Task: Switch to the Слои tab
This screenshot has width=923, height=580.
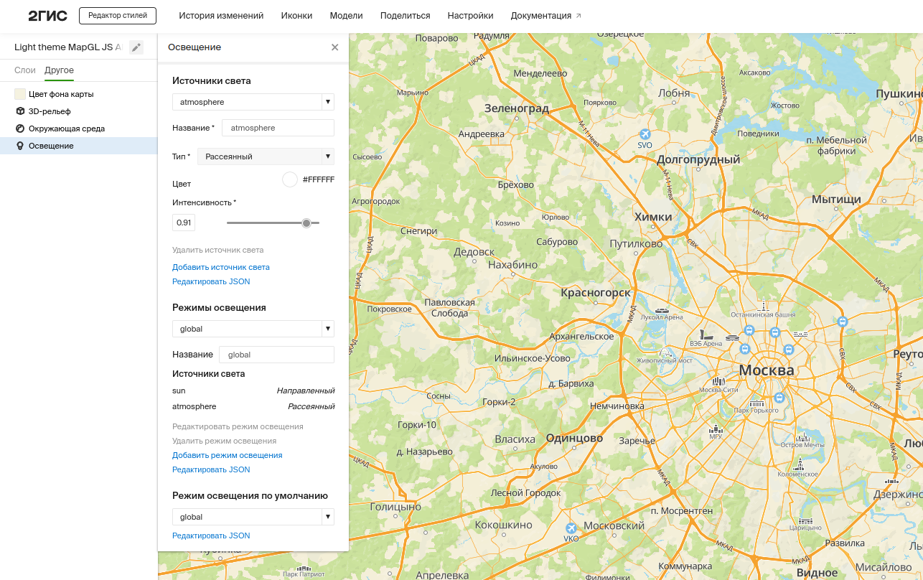Action: pyautogui.click(x=24, y=70)
